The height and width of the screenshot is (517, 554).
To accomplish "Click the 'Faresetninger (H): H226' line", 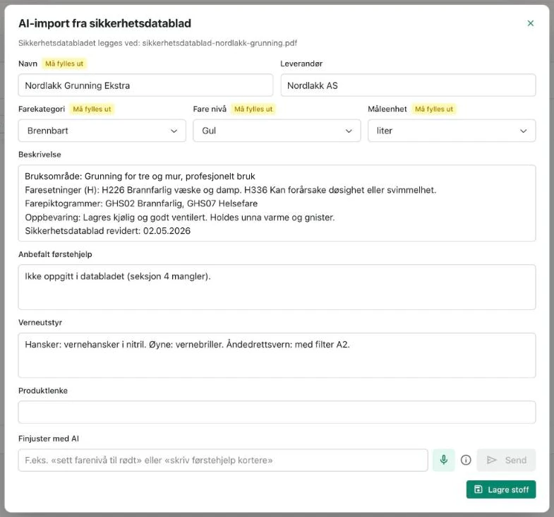I will (231, 190).
